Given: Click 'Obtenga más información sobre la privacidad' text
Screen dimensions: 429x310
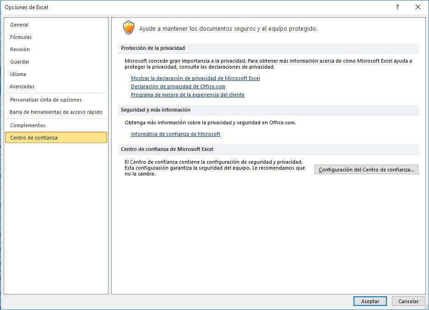Looking at the screenshot, I should click(210, 123).
